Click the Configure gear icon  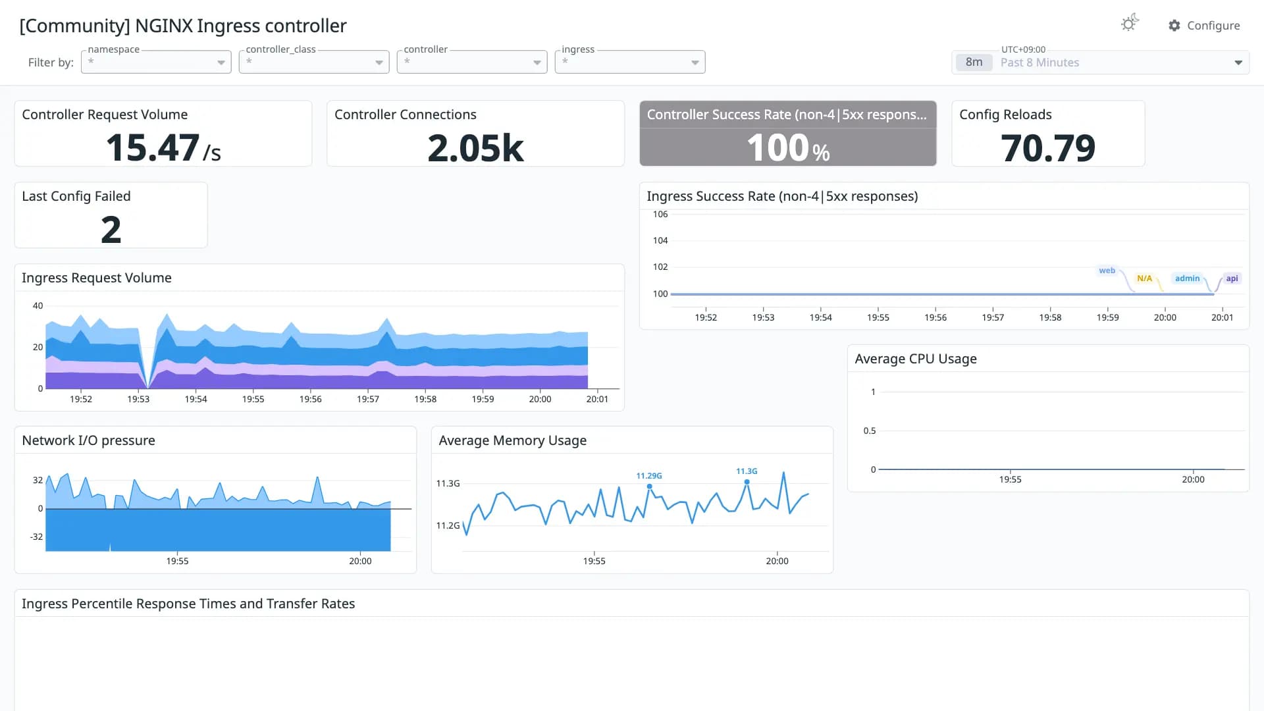click(x=1174, y=26)
